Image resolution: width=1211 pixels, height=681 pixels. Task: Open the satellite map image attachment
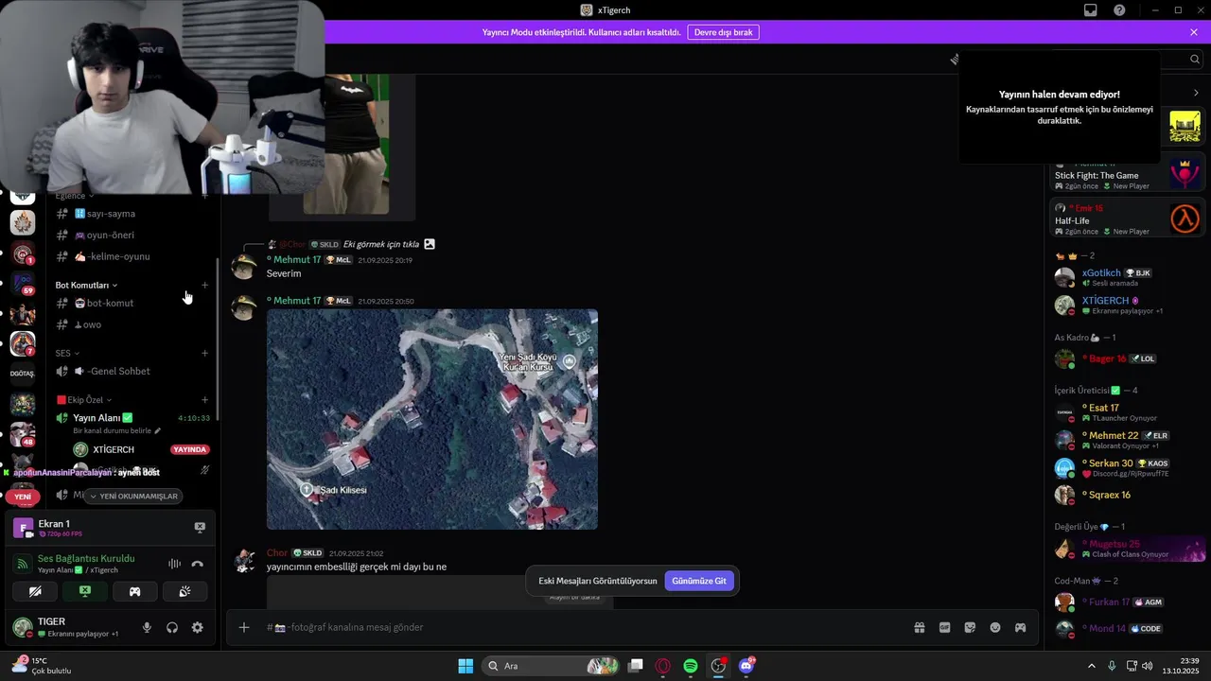[432, 419]
